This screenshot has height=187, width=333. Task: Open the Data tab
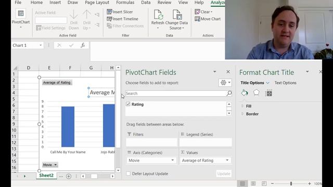(146, 3)
